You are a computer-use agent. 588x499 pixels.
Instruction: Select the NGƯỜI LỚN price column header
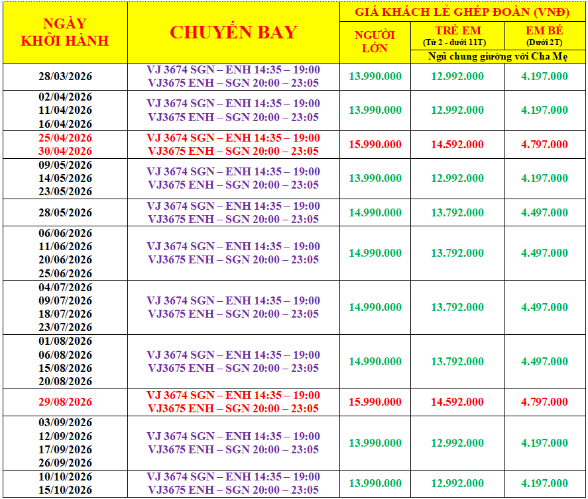375,42
